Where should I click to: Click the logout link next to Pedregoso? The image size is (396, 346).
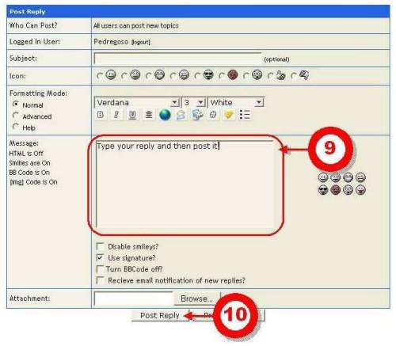pos(141,42)
